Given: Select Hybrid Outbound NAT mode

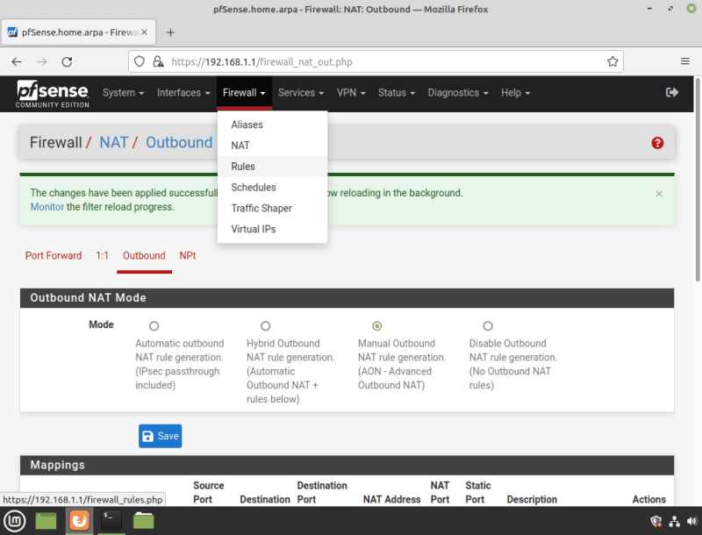Looking at the screenshot, I should pos(265,326).
